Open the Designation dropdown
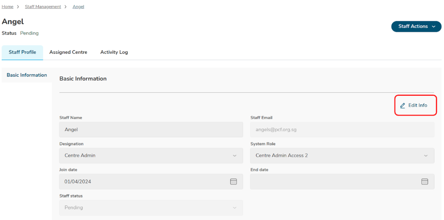Viewport: 444px width, 220px height. [151, 156]
